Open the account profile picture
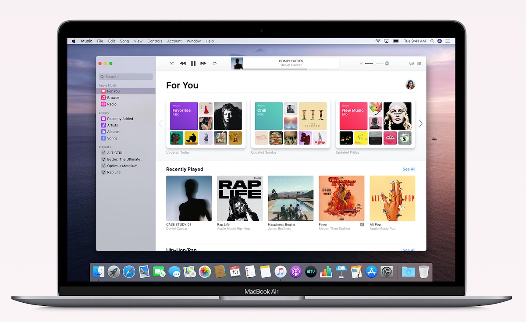526x322 pixels. point(410,85)
